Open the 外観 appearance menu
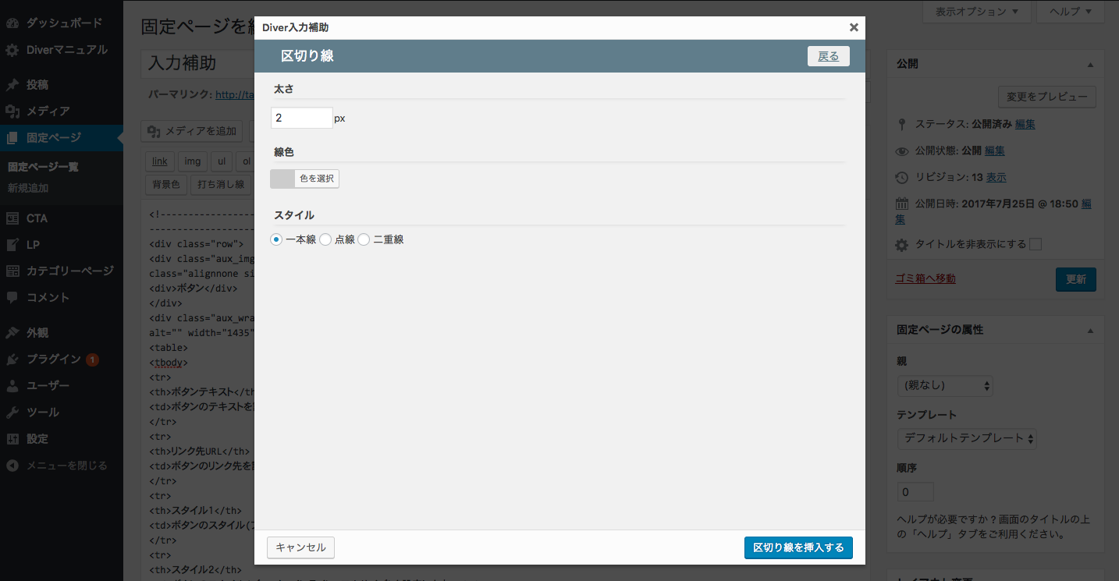 coord(37,332)
